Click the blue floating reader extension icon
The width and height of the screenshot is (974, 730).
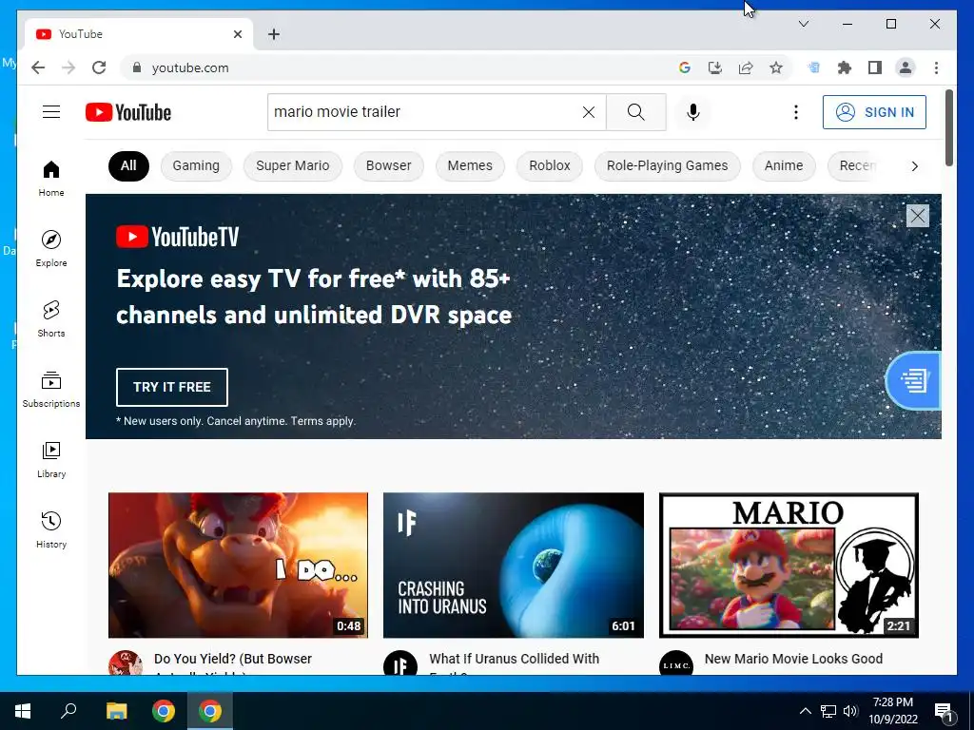pos(913,380)
